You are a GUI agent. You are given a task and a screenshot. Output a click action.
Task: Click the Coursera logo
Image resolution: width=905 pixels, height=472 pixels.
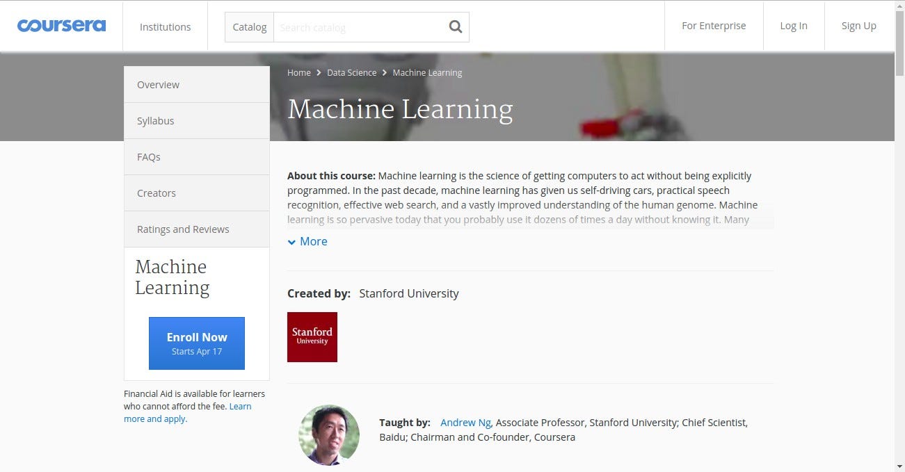click(x=61, y=25)
